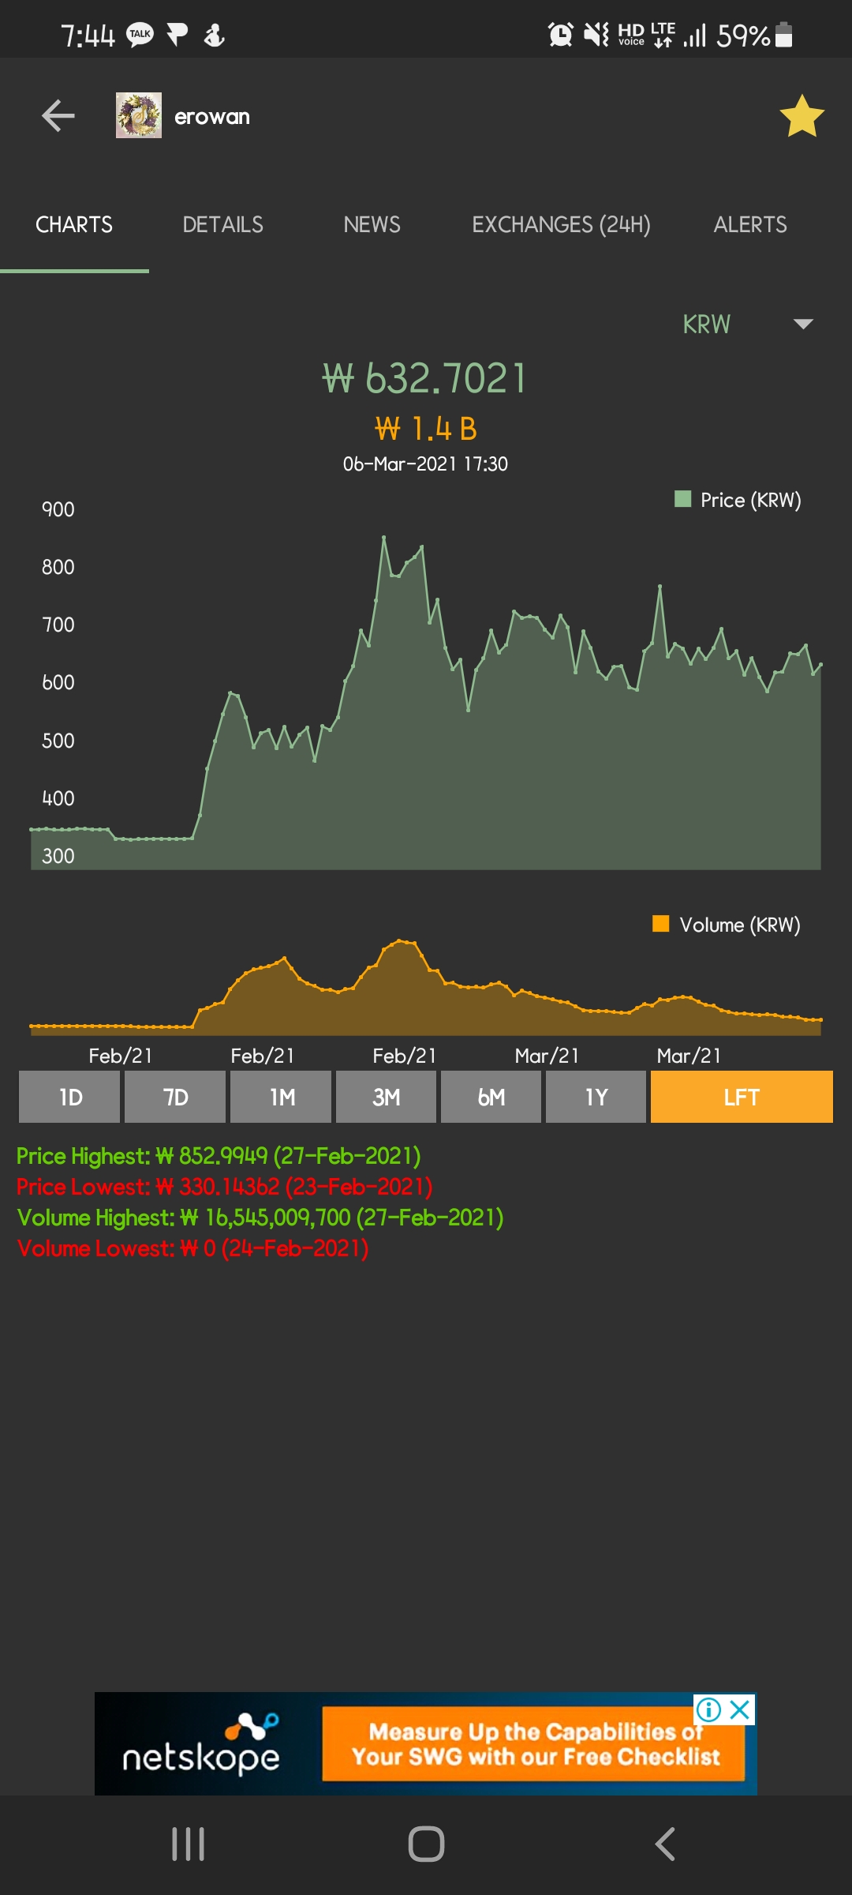This screenshot has width=852, height=1895.
Task: Tap the Android home navigation button
Action: pos(426,1844)
